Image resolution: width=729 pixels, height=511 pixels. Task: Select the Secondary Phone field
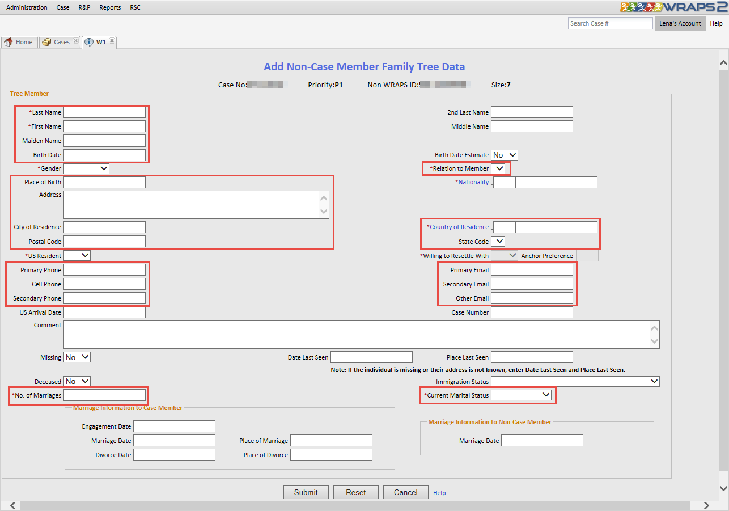104,298
